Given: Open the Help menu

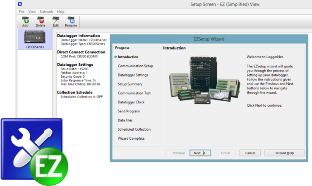Looking at the screenshot, I should point(61,12).
